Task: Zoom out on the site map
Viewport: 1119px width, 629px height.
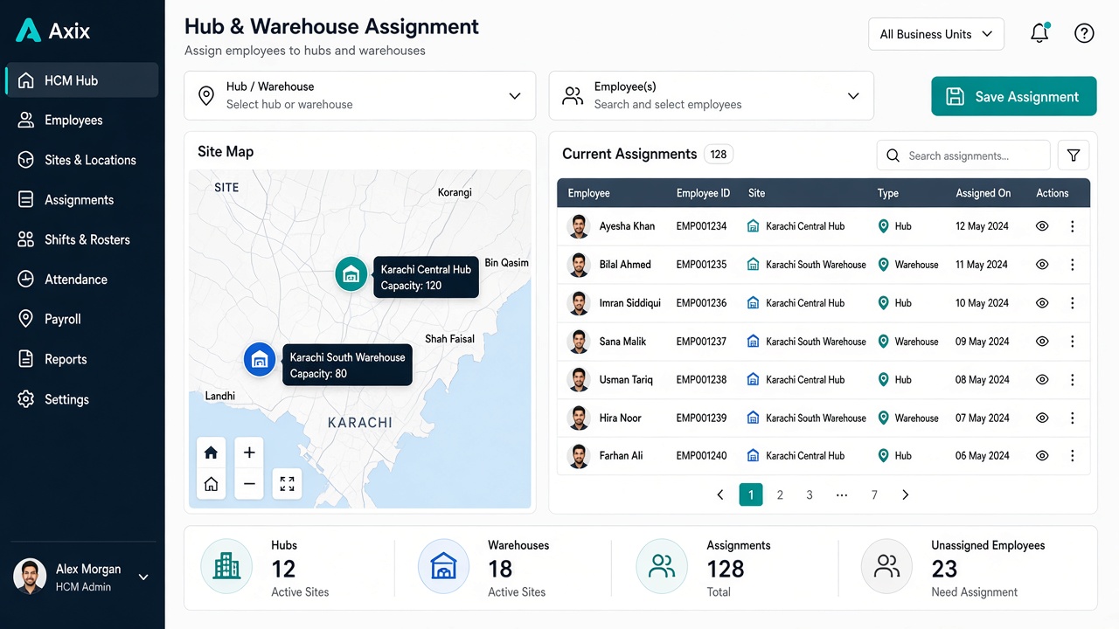Action: point(249,483)
